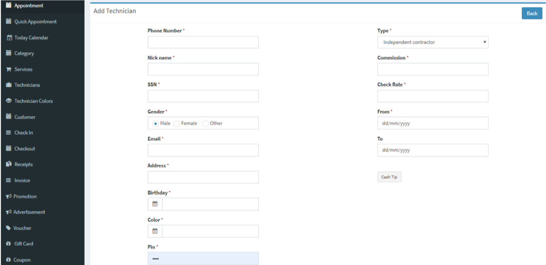Open the Gift Card menu item
Screen dimensions: 546x265
[42, 243]
